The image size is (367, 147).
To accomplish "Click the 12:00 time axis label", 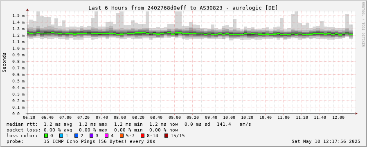I will (x=338, y=117).
